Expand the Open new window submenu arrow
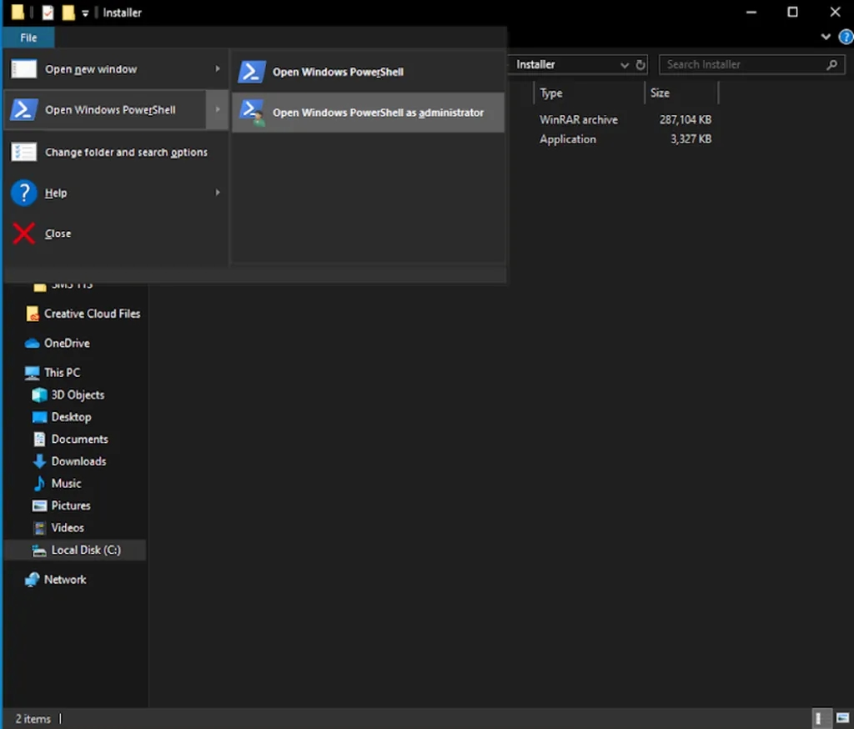854x729 pixels. click(x=218, y=69)
